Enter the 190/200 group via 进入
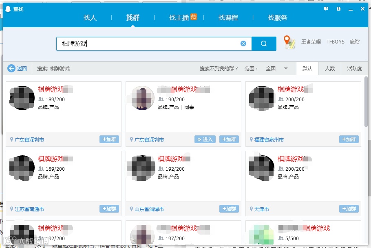This screenshot has width=371, height=248. tap(205, 139)
